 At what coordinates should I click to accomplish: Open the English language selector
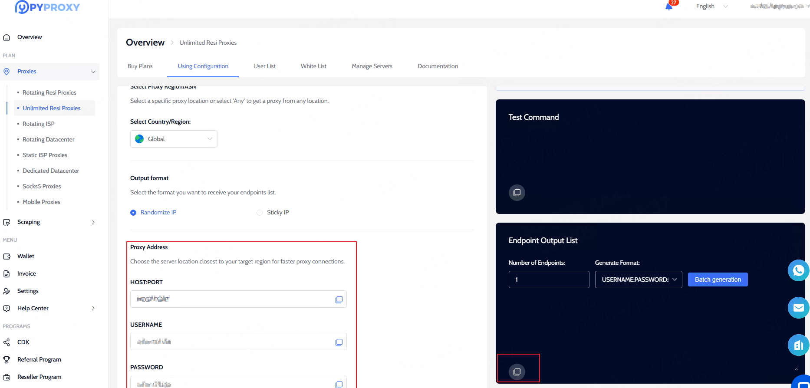pyautogui.click(x=711, y=6)
